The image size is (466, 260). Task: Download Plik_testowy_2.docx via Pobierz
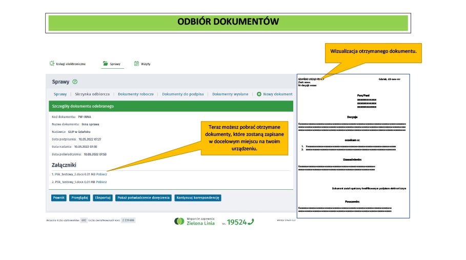(x=102, y=174)
